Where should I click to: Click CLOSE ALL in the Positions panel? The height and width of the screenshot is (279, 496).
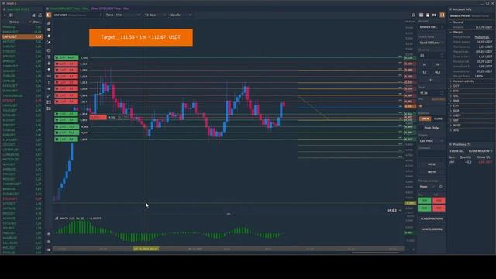(x=456, y=151)
